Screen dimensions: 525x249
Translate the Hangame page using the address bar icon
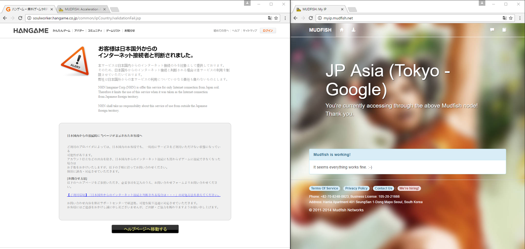270,18
